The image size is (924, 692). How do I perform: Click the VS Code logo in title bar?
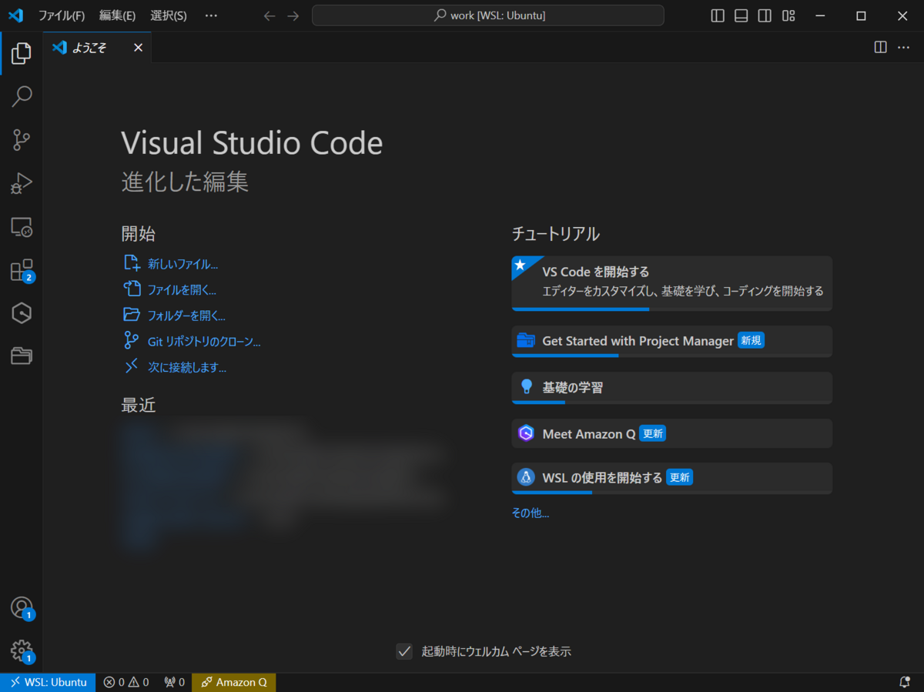pyautogui.click(x=15, y=15)
